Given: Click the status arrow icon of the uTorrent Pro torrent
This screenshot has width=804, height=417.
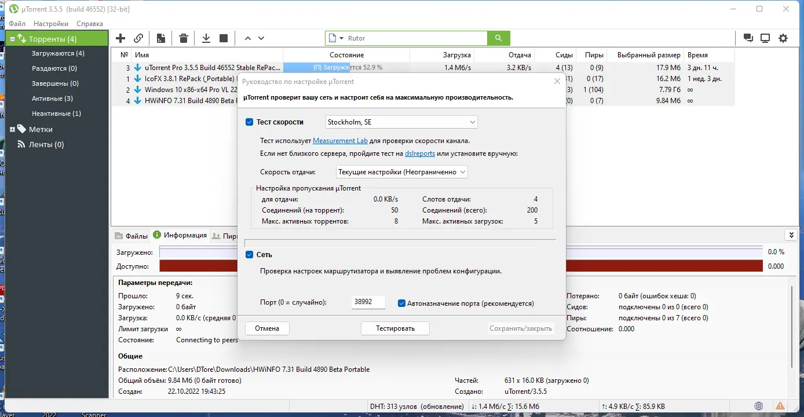Looking at the screenshot, I should pos(137,68).
